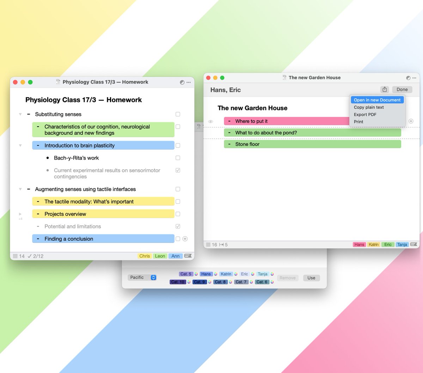Open color picker beside Cat. 5
Viewport: 423px width, 373px height.
click(x=196, y=274)
